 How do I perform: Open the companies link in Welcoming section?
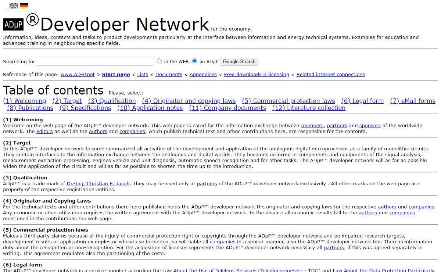132,131
